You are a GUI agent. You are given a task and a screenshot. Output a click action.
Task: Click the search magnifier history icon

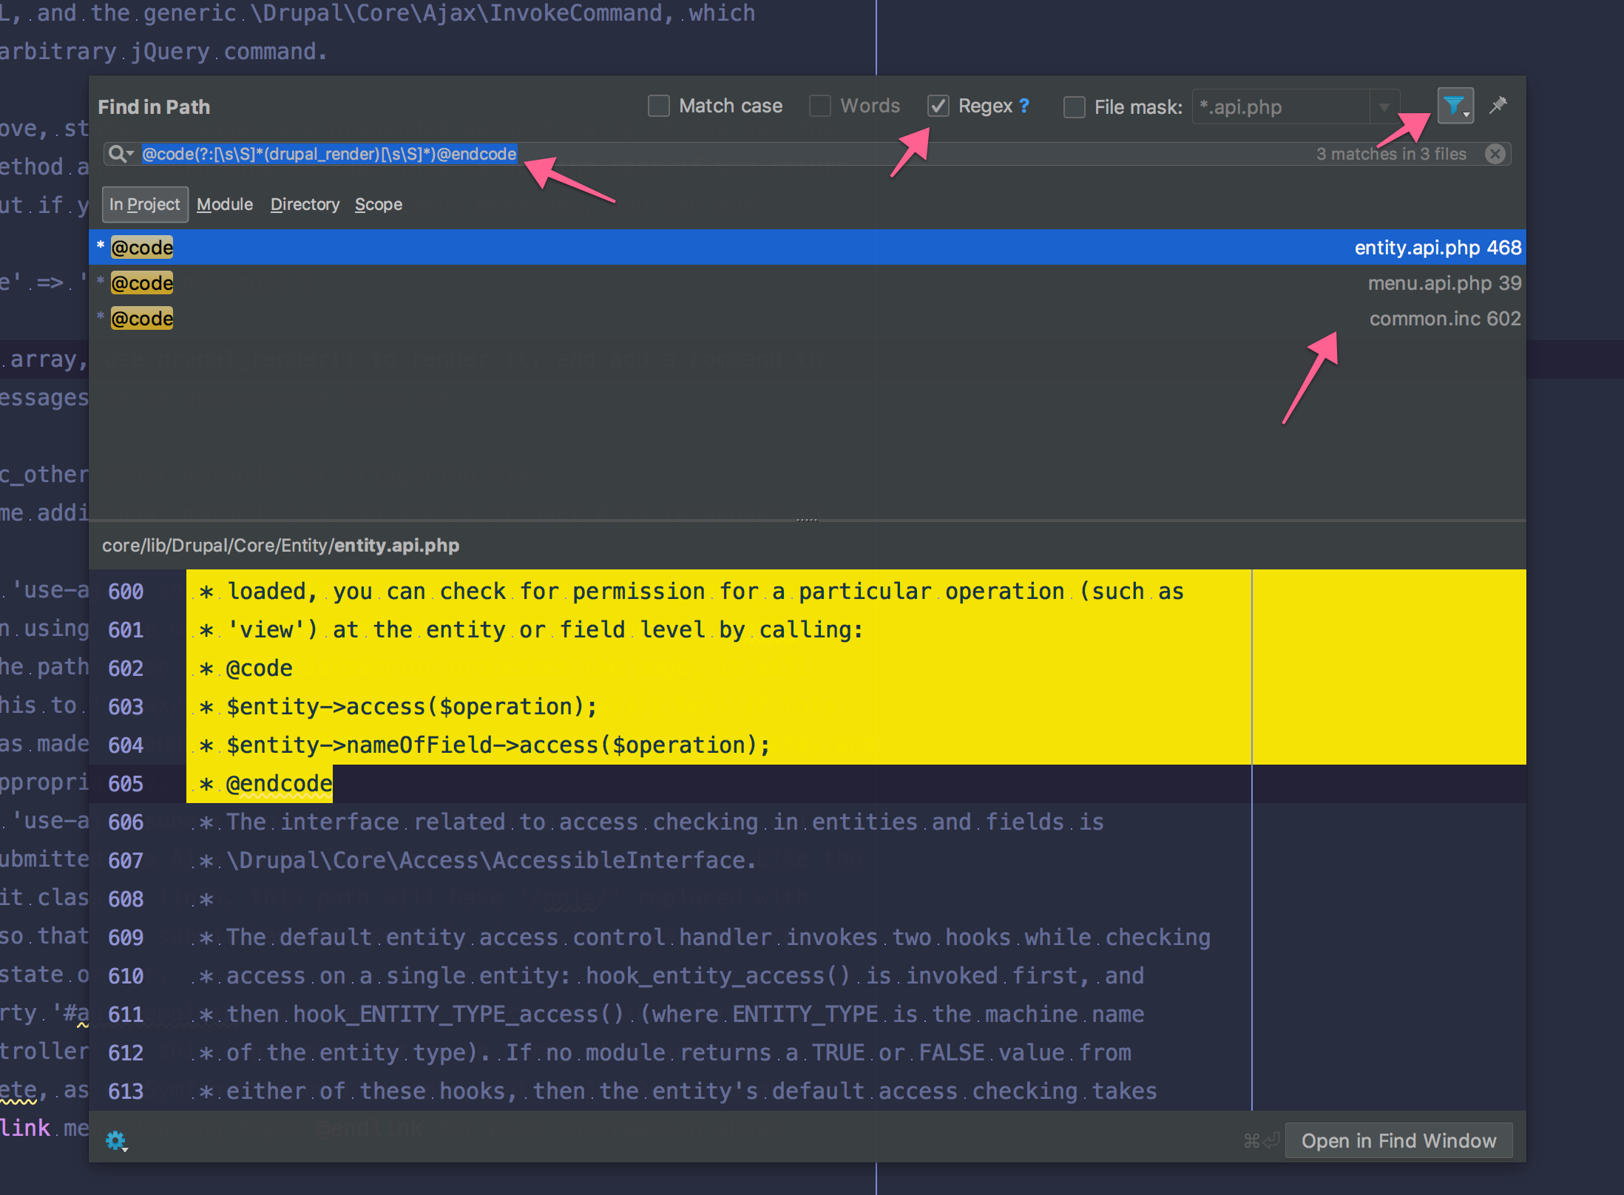pyautogui.click(x=120, y=154)
